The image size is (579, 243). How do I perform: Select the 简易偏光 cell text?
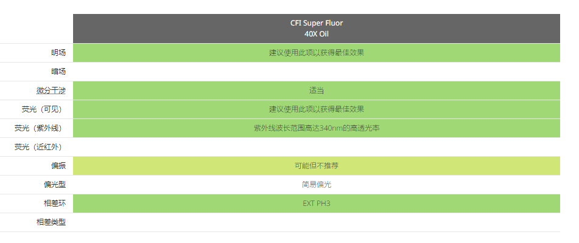(x=316, y=185)
